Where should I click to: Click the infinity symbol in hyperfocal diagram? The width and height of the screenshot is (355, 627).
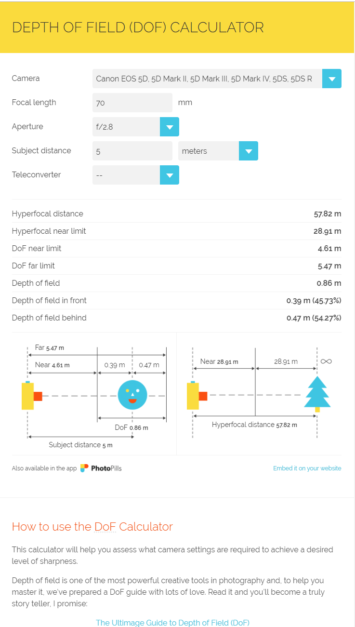click(326, 361)
